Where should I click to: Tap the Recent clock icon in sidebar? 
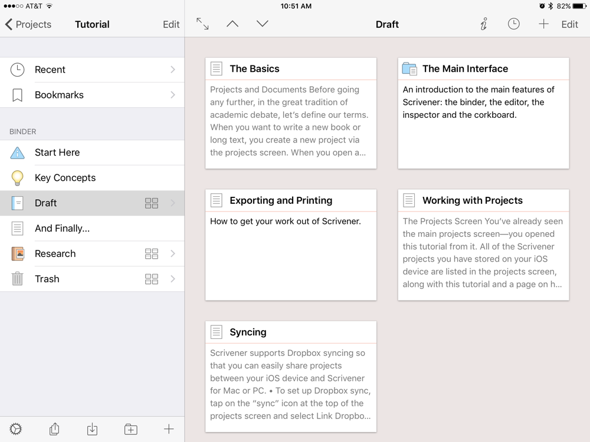pos(17,70)
